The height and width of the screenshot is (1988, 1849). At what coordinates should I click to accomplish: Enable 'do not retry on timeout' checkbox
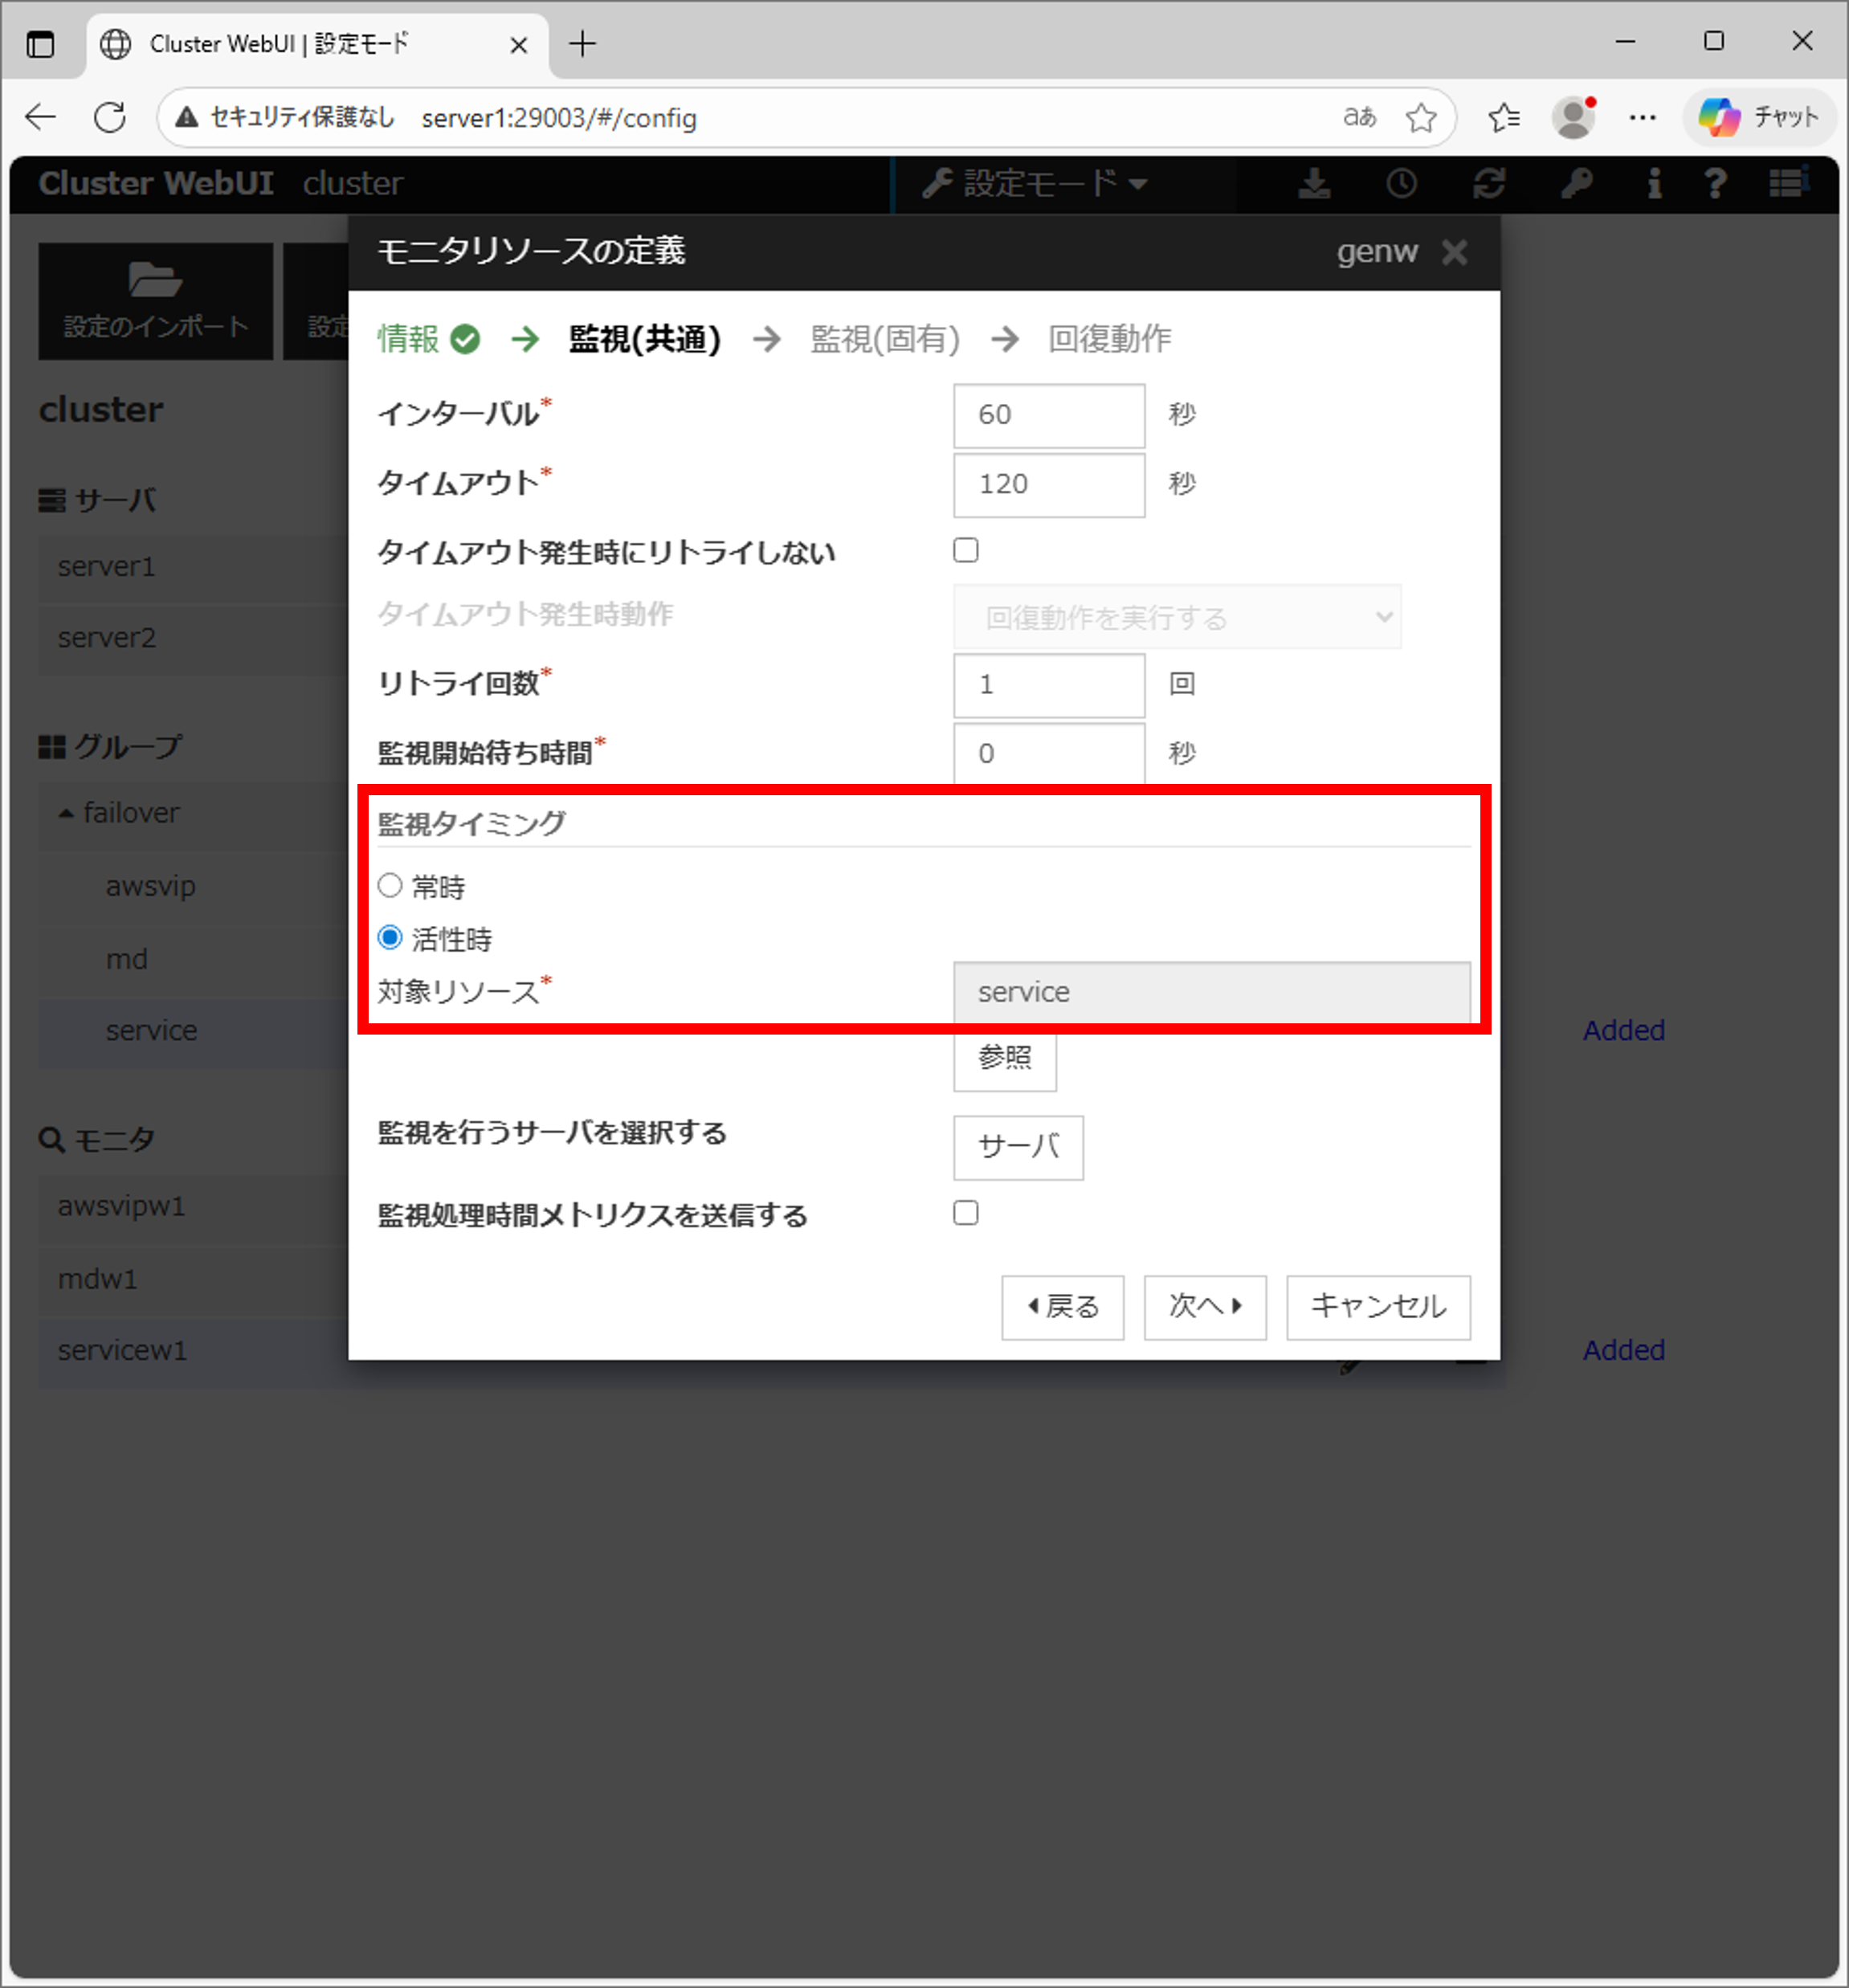click(x=965, y=550)
